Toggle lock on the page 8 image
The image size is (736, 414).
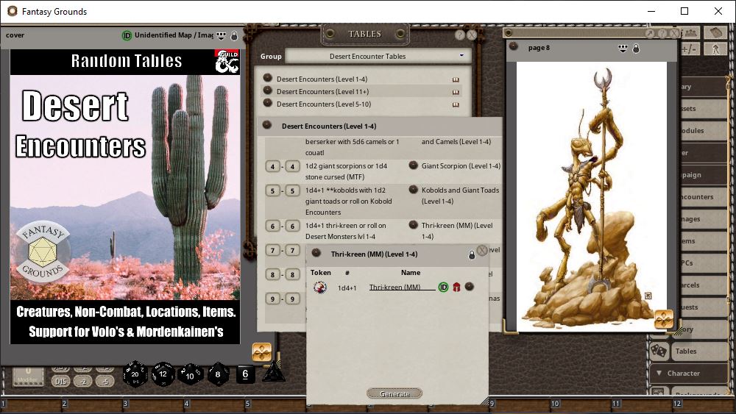pyautogui.click(x=636, y=49)
